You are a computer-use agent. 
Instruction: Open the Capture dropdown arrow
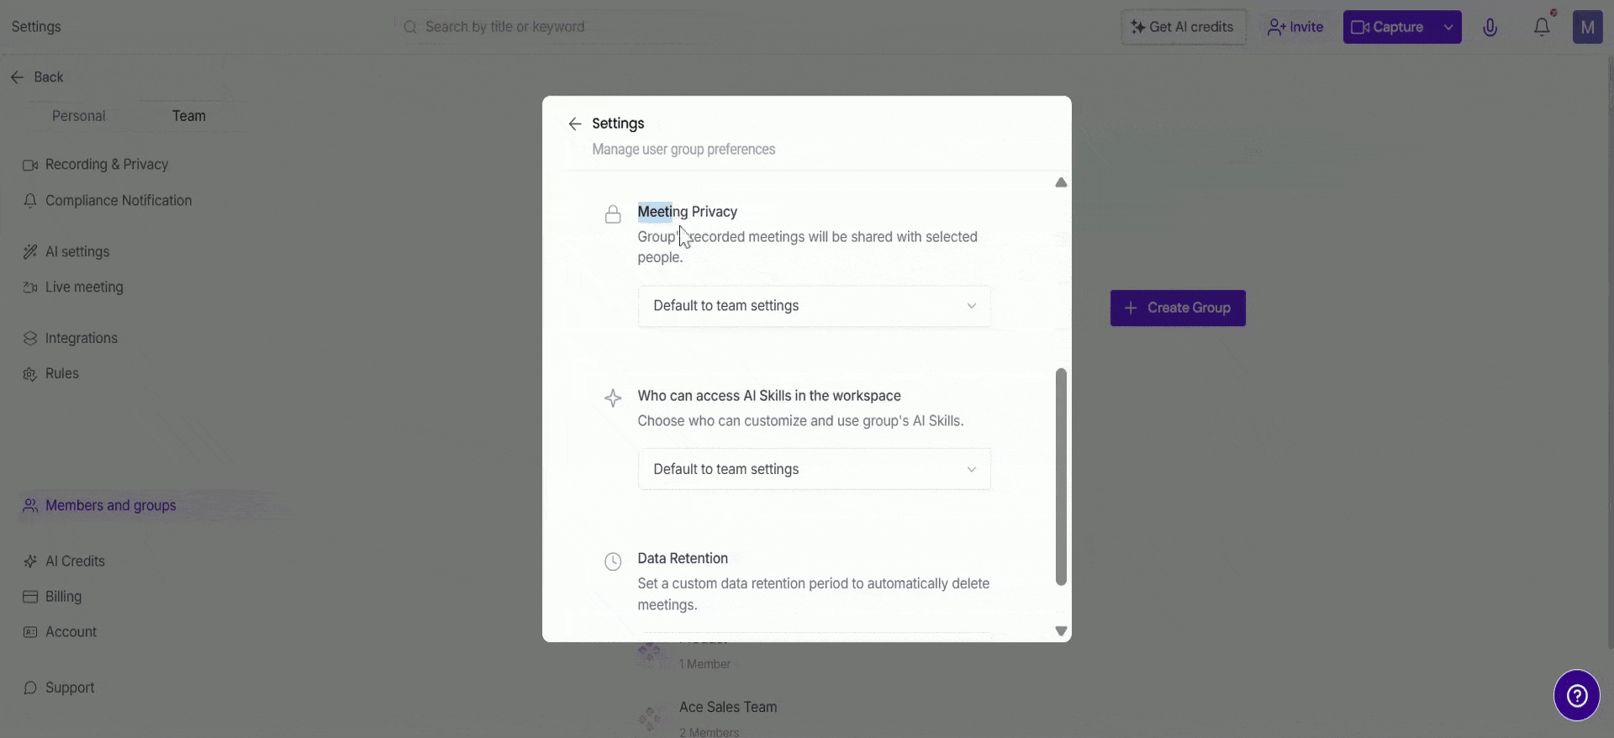[1448, 27]
